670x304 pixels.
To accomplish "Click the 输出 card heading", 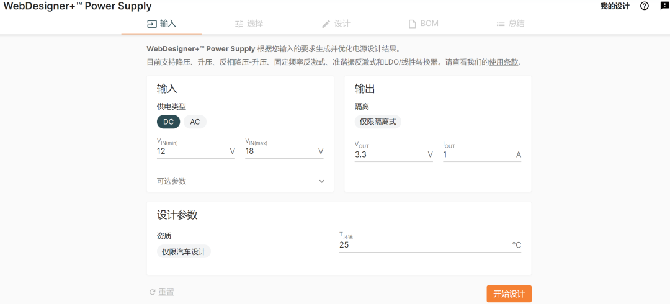I will (x=365, y=89).
